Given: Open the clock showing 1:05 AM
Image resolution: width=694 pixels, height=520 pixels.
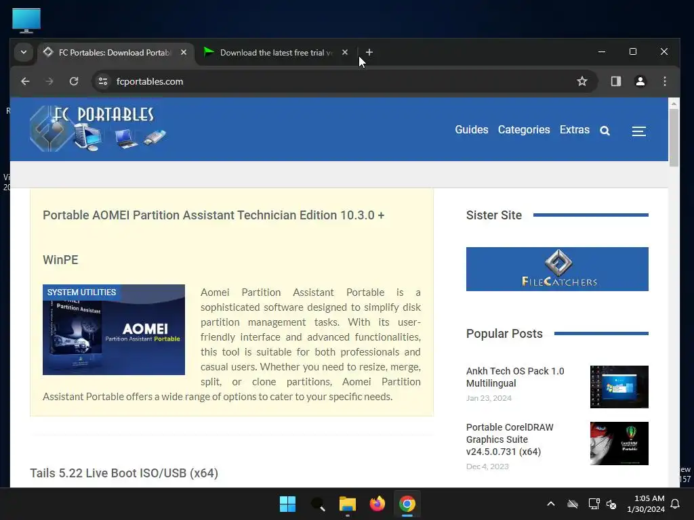Looking at the screenshot, I should (646, 504).
